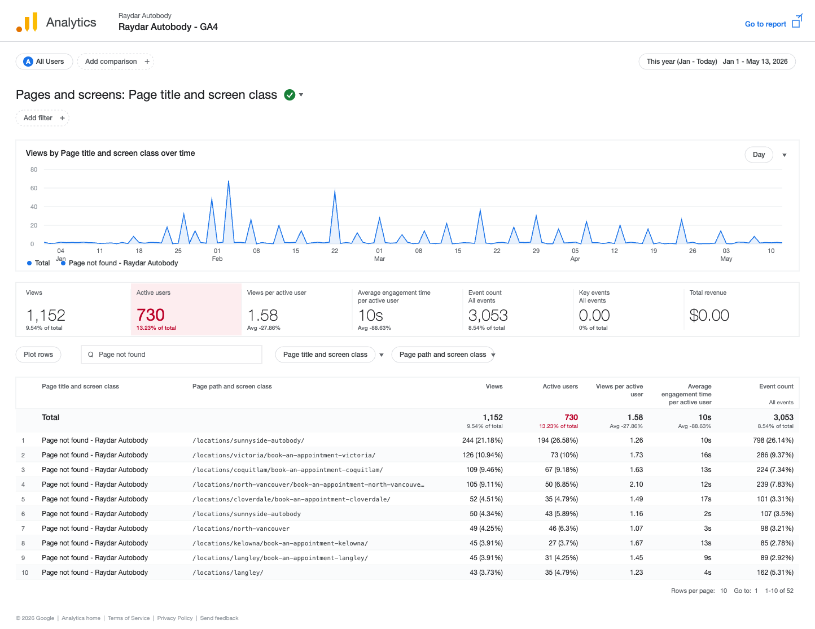815x629 pixels.
Task: Click the Plot rows button
Action: point(38,355)
